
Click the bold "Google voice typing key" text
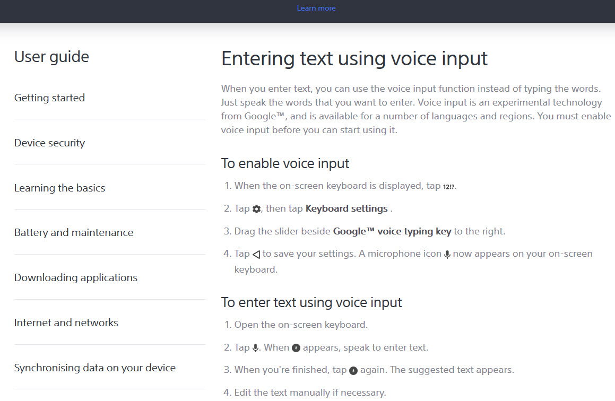[x=392, y=231]
